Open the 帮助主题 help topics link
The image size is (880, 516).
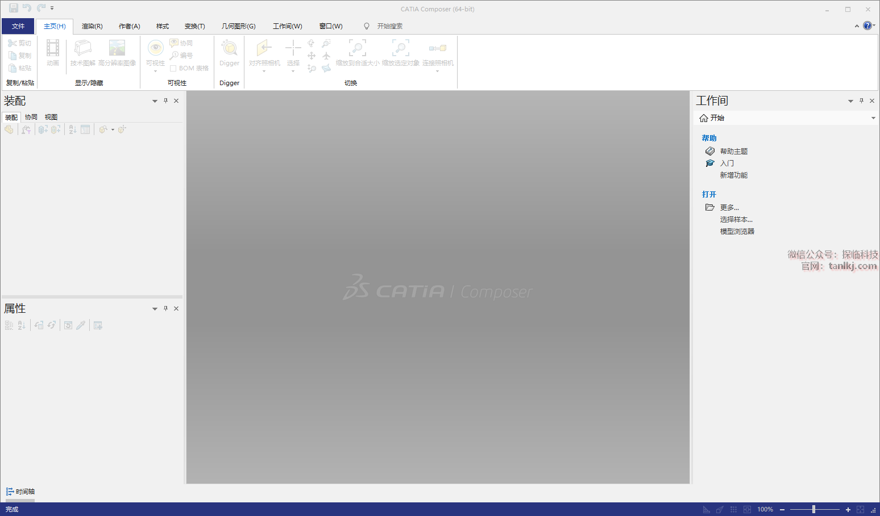click(733, 152)
